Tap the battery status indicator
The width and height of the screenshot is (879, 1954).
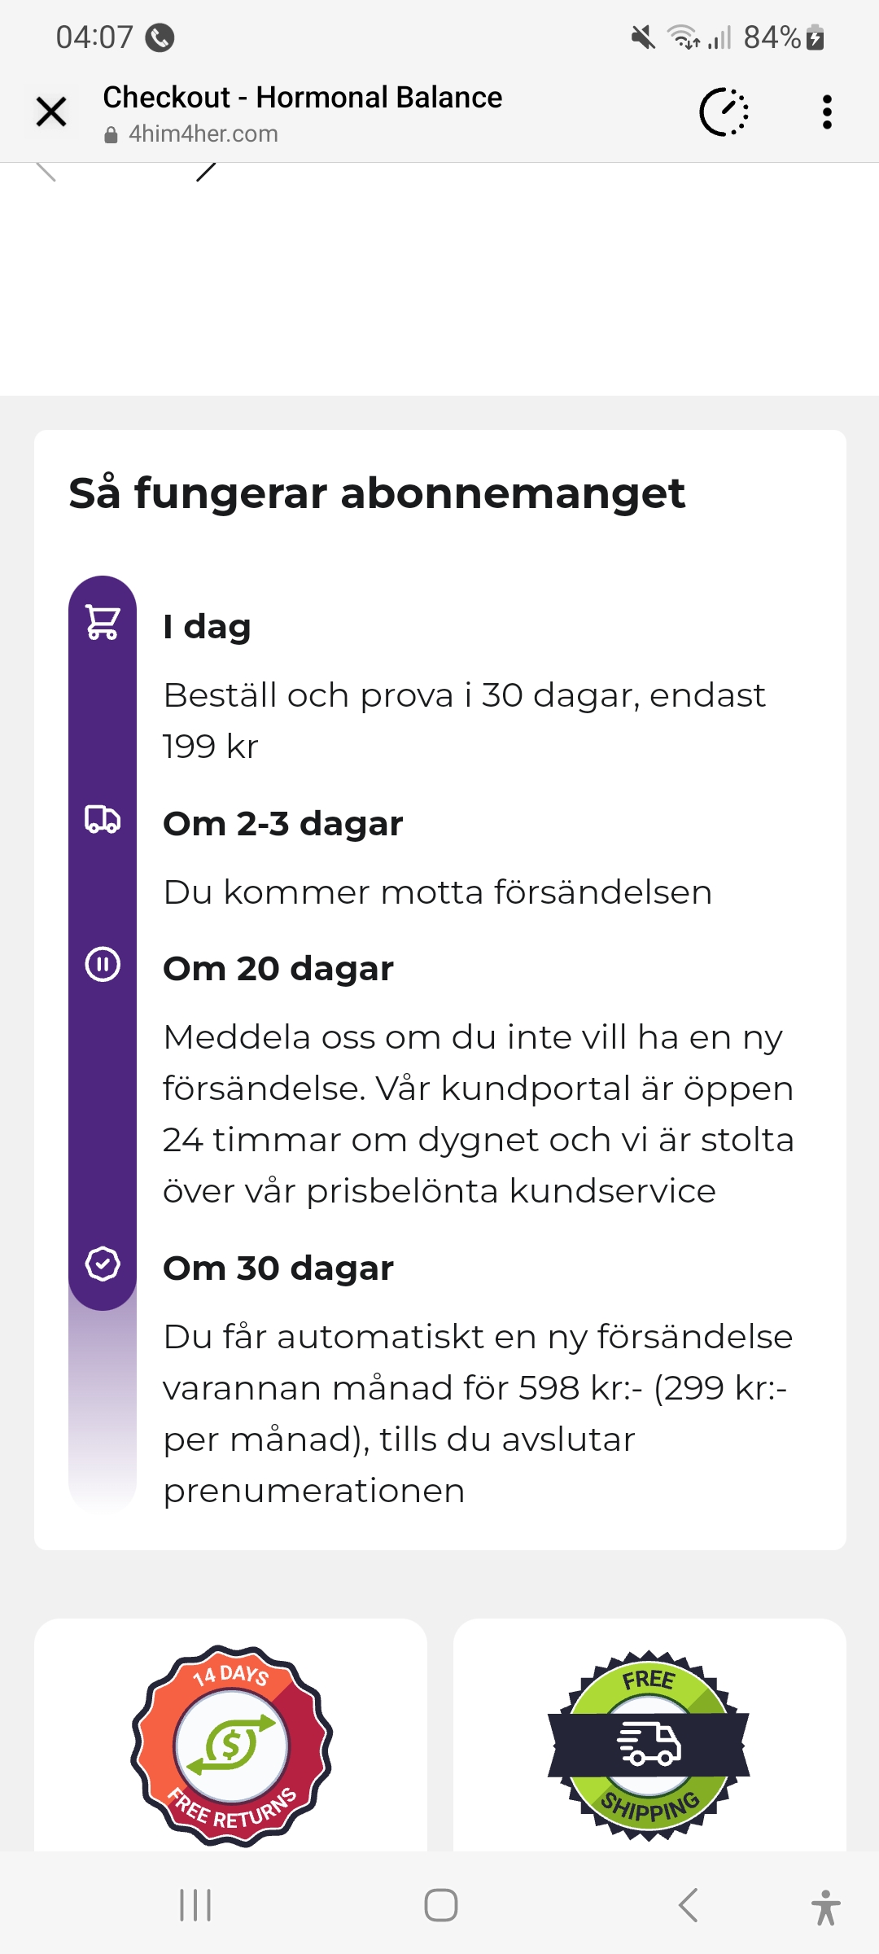(x=815, y=37)
